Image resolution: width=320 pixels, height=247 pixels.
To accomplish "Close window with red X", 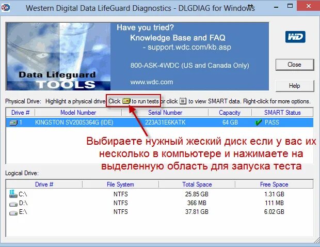I will pyautogui.click(x=308, y=6).
